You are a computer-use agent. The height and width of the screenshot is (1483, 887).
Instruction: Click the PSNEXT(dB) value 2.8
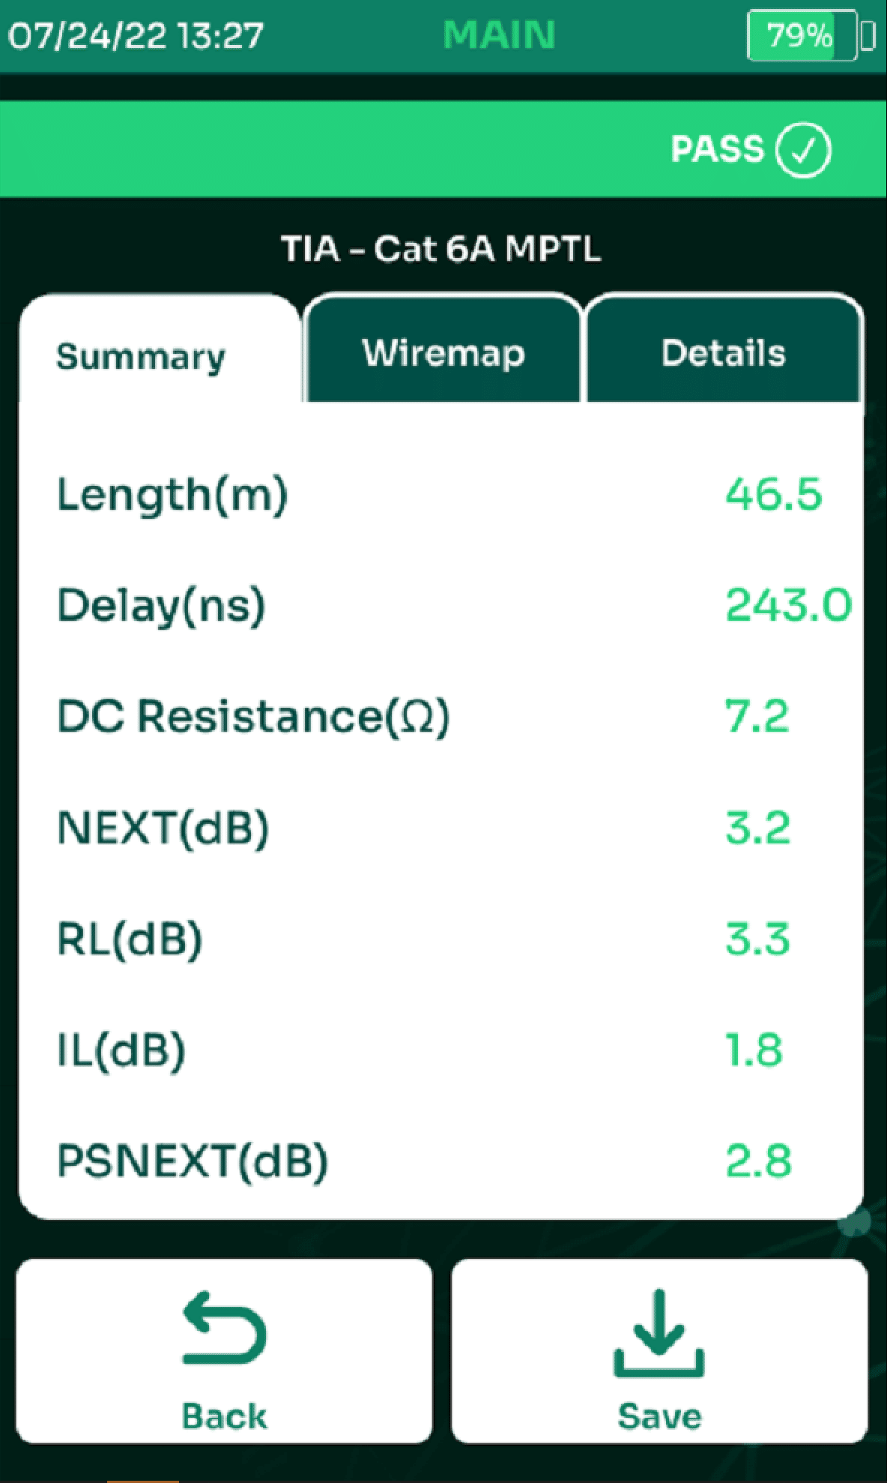(758, 1161)
